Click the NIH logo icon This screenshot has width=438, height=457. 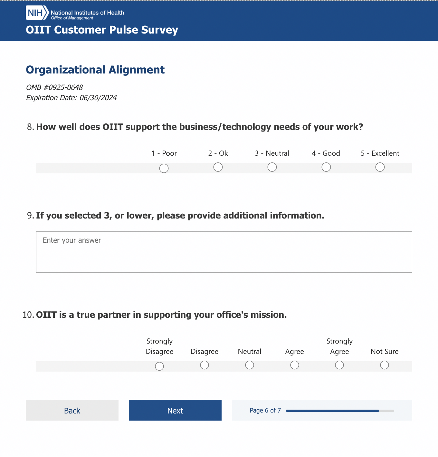(37, 13)
